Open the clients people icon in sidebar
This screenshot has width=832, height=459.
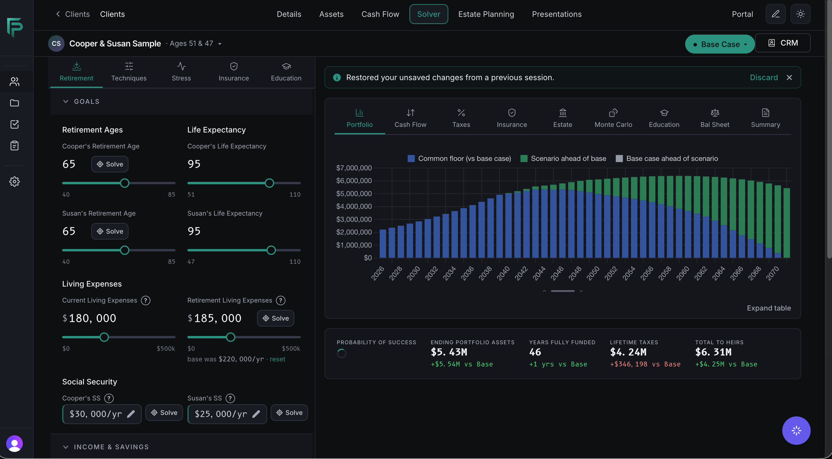tap(15, 82)
